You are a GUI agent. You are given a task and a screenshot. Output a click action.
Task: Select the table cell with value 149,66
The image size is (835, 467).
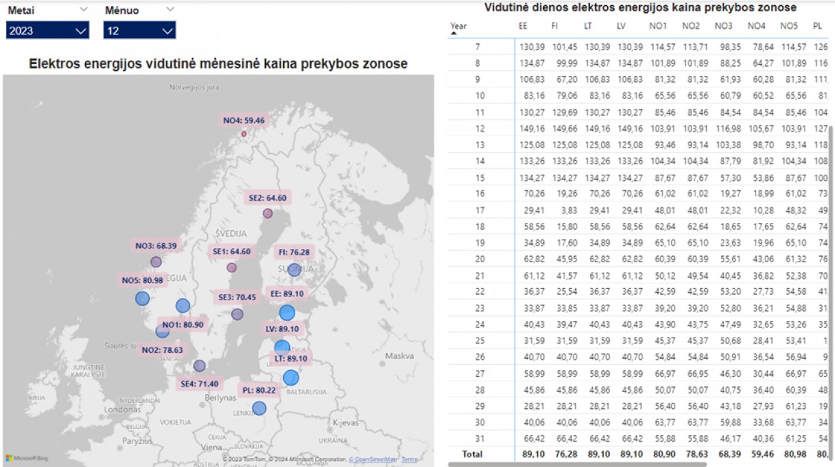564,128
